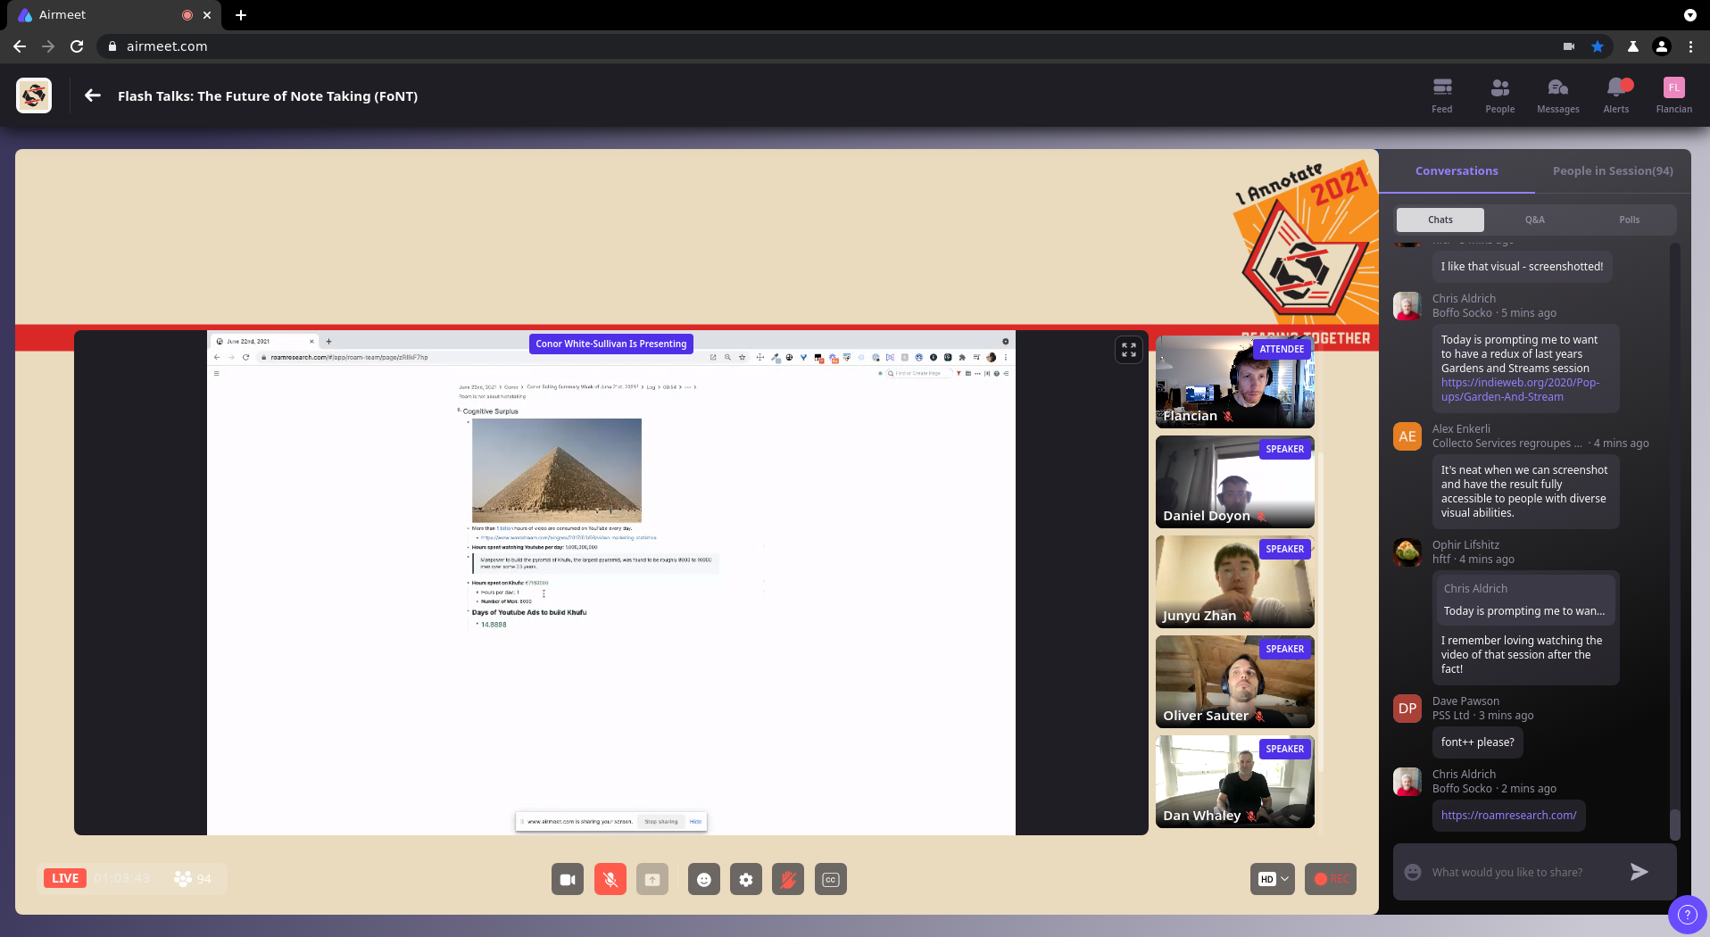Toggle the raise hand button
Image resolution: width=1710 pixels, height=937 pixels.
[788, 879]
